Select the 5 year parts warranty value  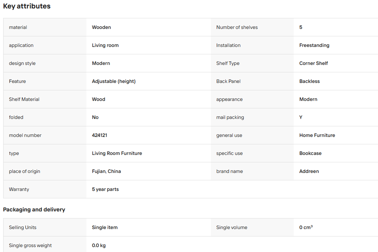pyautogui.click(x=105, y=190)
